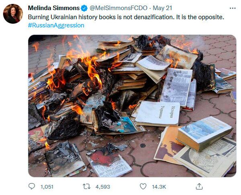
Task: Click the newspaper page in the photo
Action: (x=176, y=87)
